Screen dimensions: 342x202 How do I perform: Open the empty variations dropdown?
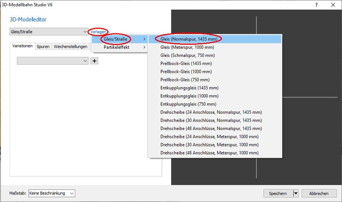click(52, 61)
